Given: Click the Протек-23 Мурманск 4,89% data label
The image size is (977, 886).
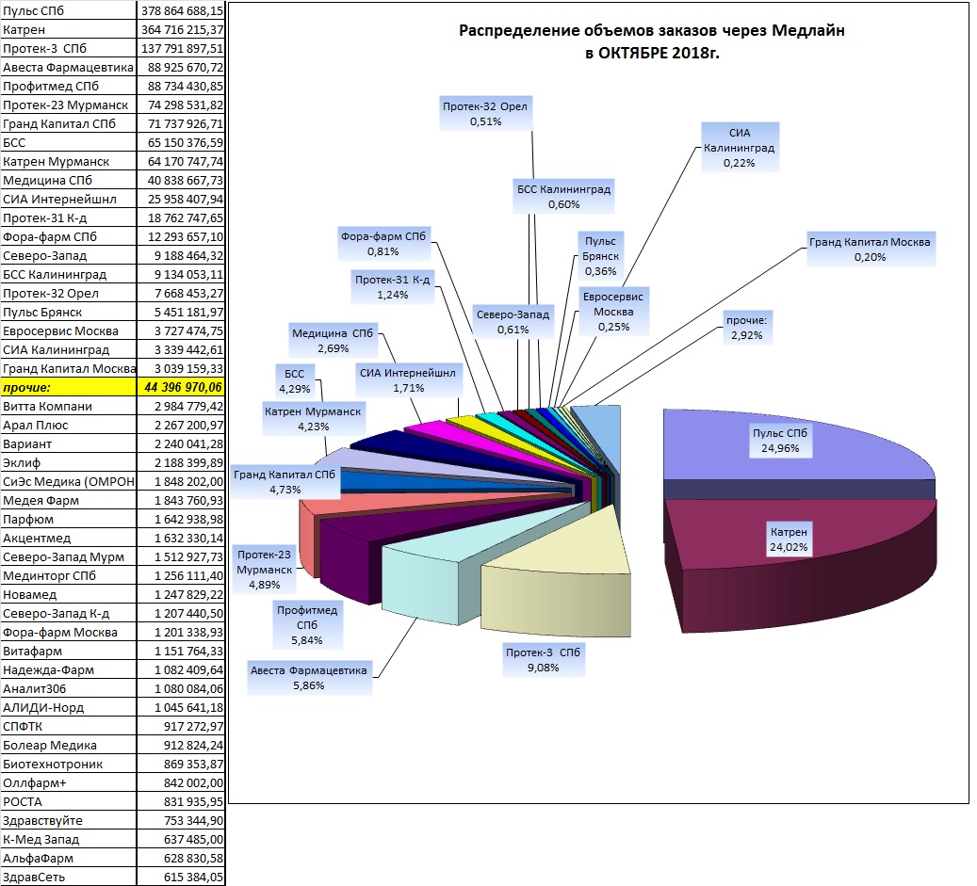Looking at the screenshot, I should coord(264,570).
